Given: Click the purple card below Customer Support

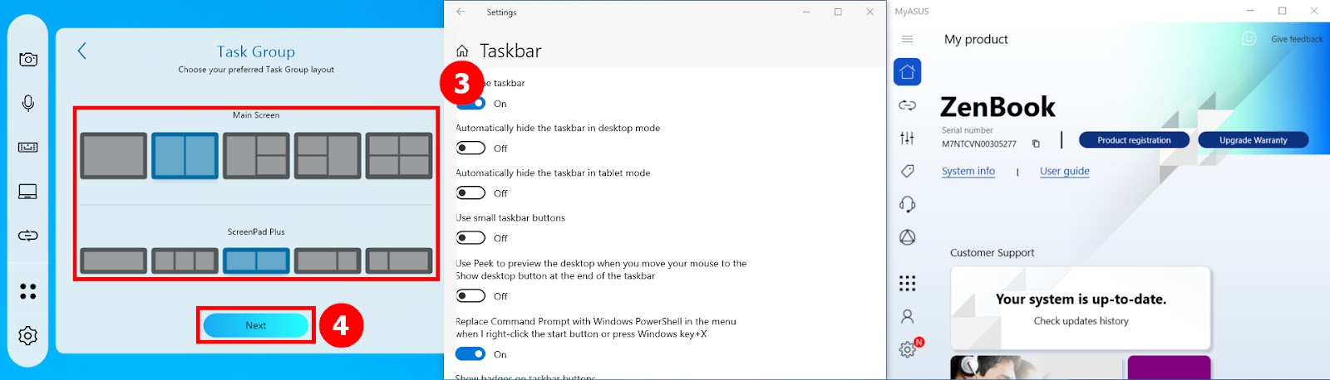Looking at the screenshot, I should pos(1169,368).
